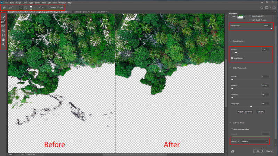Open the Type menu

(x=31, y=3)
